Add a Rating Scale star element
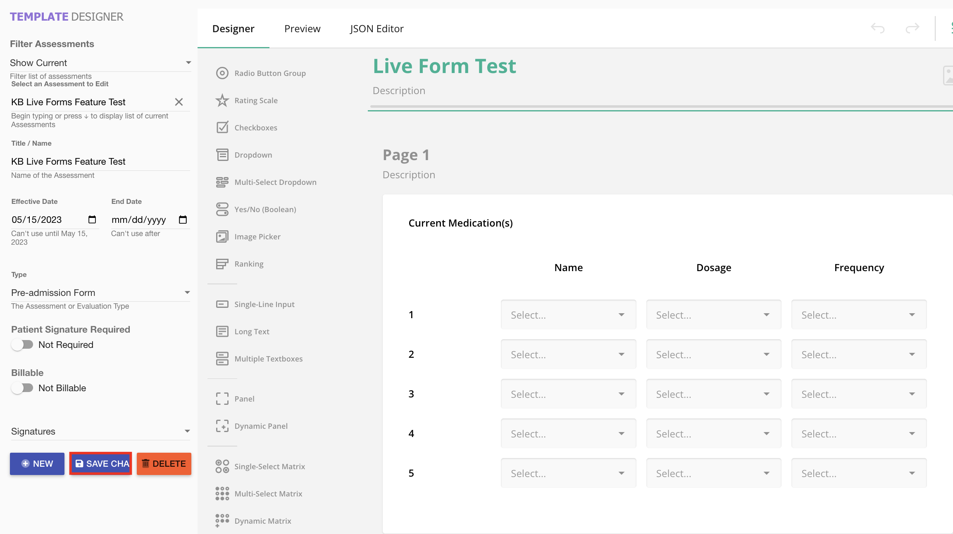The width and height of the screenshot is (953, 534). tap(222, 100)
